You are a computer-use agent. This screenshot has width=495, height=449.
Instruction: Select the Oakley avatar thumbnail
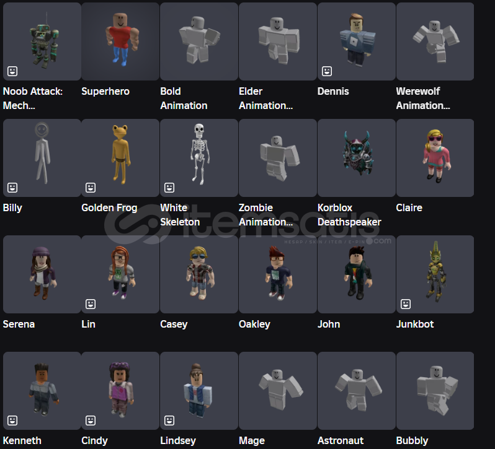pos(278,274)
